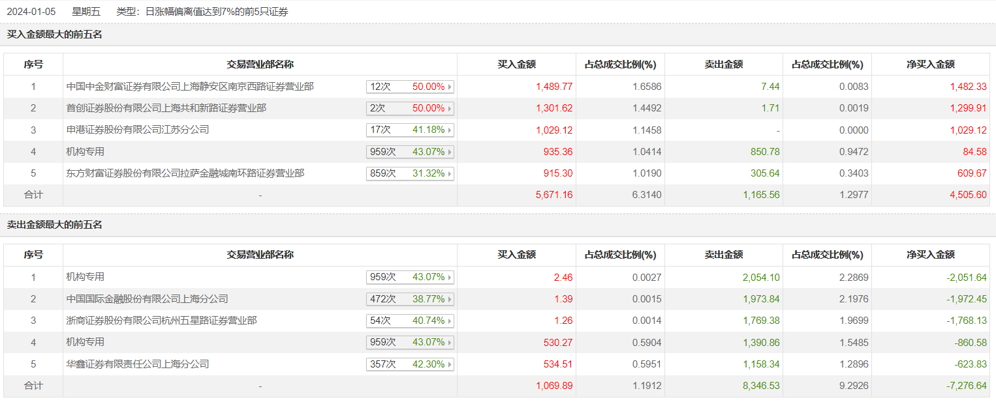The image size is (996, 404).
Task: Click the 2024-01-05 date text
Action: [x=31, y=12]
